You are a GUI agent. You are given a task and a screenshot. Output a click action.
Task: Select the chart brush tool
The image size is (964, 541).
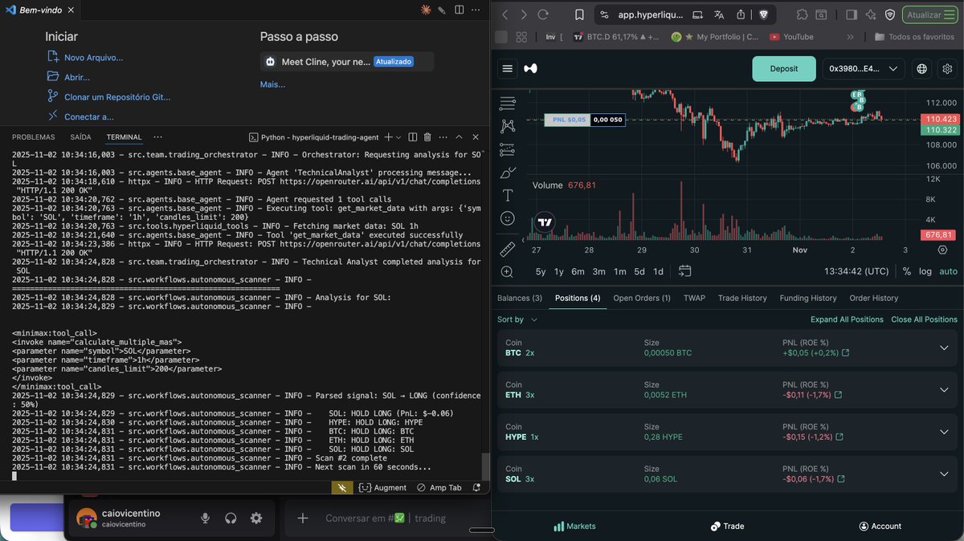pos(507,172)
